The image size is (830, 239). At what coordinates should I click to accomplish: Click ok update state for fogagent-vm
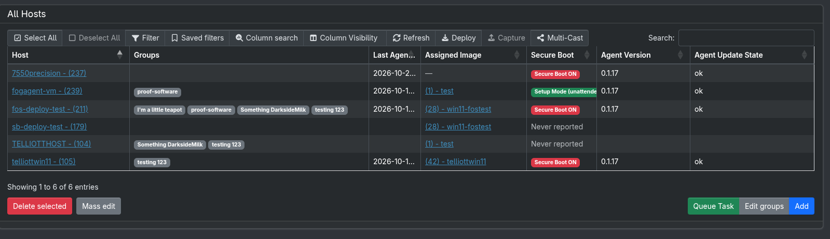tap(699, 91)
